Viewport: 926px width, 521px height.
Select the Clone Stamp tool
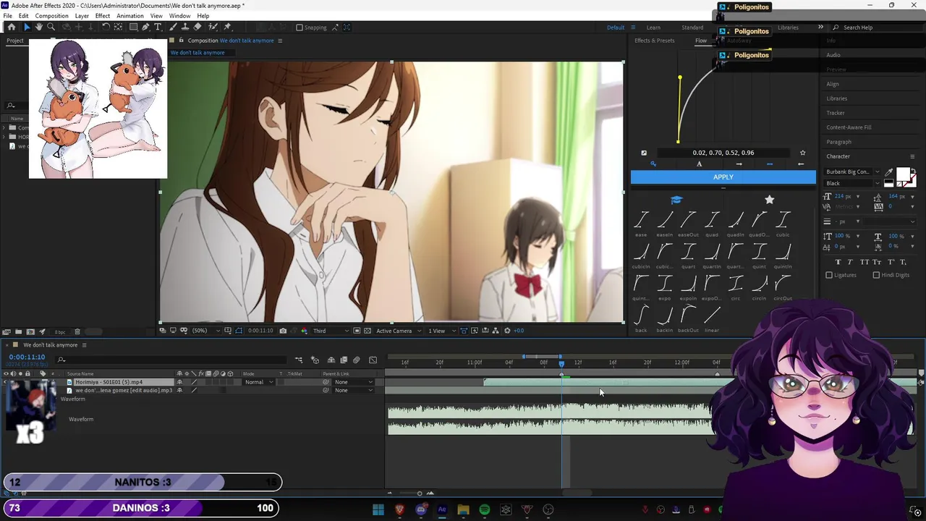(x=185, y=27)
